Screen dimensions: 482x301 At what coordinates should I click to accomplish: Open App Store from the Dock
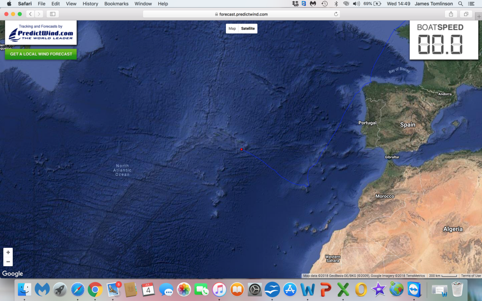point(290,289)
